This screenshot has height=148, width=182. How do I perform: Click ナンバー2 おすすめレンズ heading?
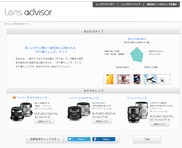tap(84, 98)
